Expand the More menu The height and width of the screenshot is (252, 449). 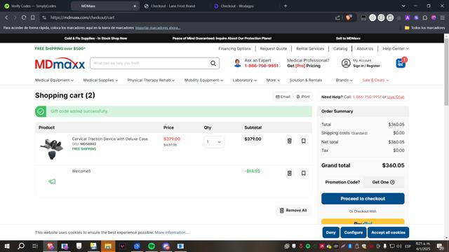click(x=273, y=80)
